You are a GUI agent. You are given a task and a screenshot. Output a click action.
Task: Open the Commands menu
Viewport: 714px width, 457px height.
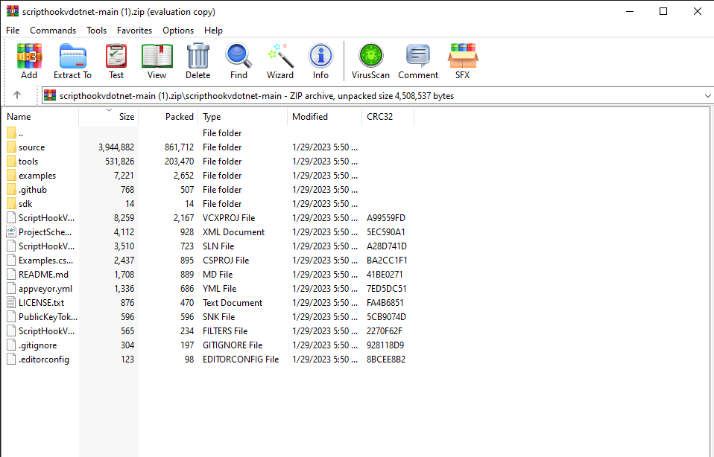click(x=53, y=30)
